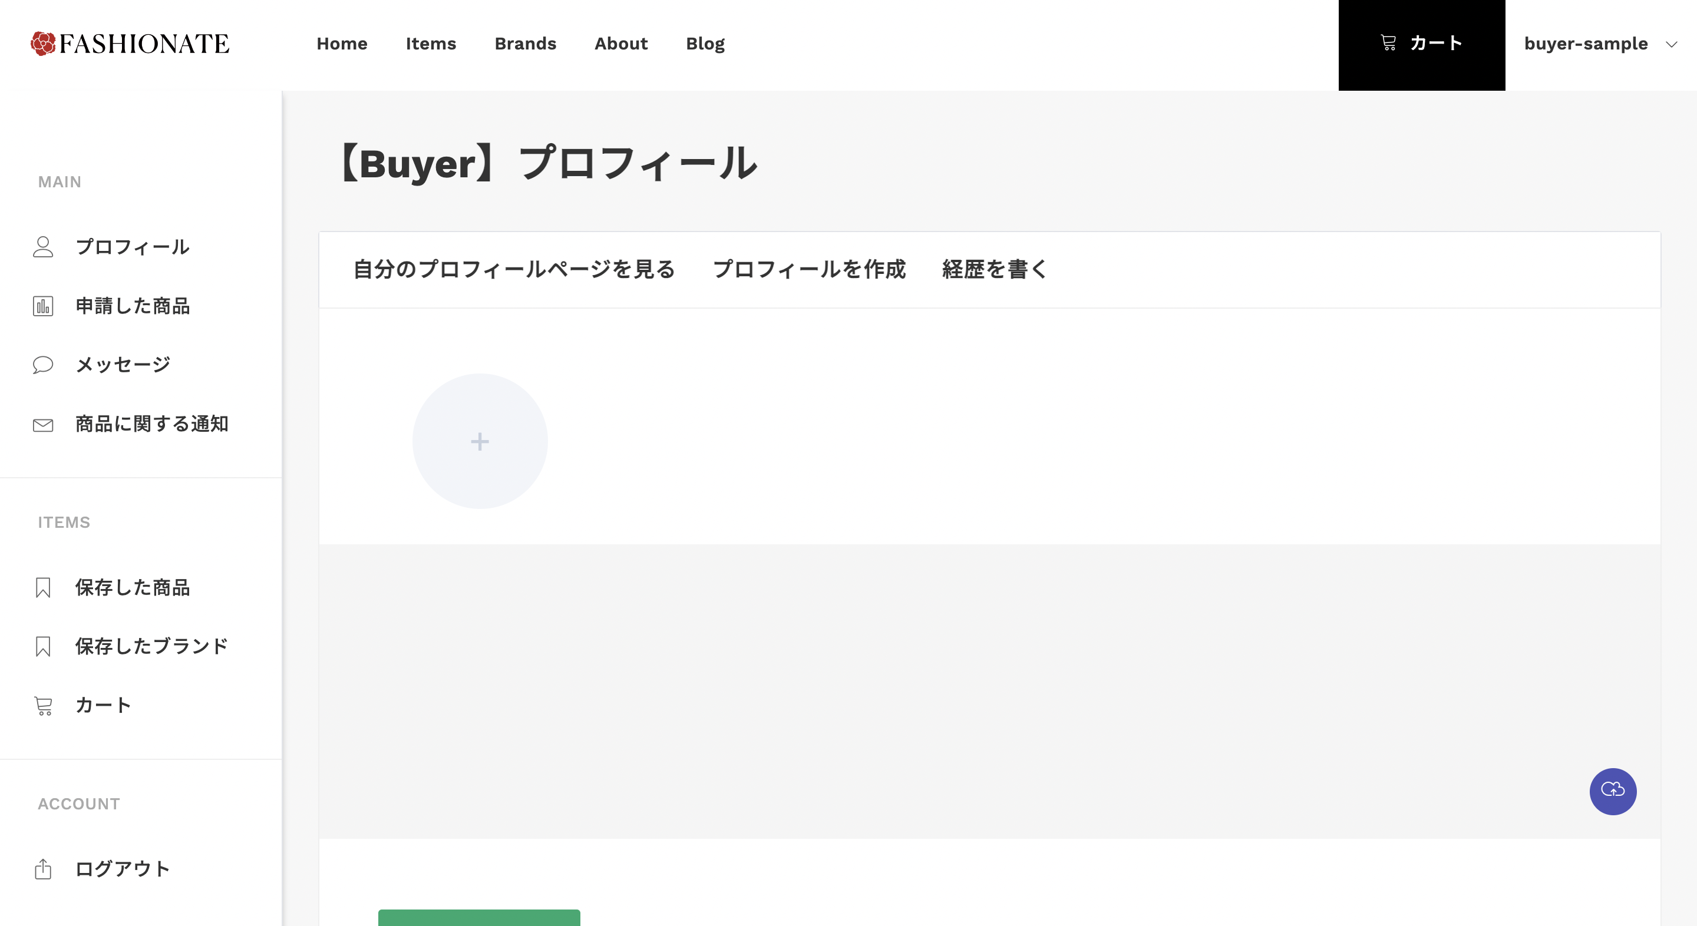Select the 申請した商品 chart icon
The image size is (1697, 926).
pyautogui.click(x=44, y=306)
